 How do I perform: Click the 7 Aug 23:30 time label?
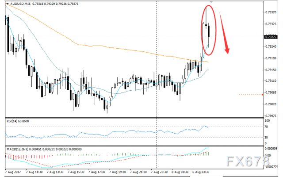click(x=159, y=172)
